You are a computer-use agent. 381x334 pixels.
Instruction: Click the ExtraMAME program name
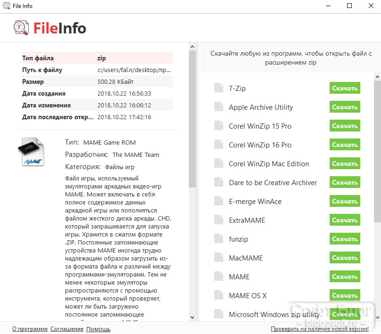pyautogui.click(x=247, y=220)
